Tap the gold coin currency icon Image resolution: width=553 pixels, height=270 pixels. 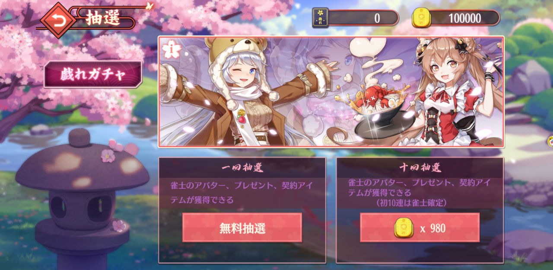coord(421,18)
